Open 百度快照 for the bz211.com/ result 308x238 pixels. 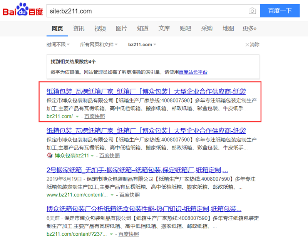[94, 116]
